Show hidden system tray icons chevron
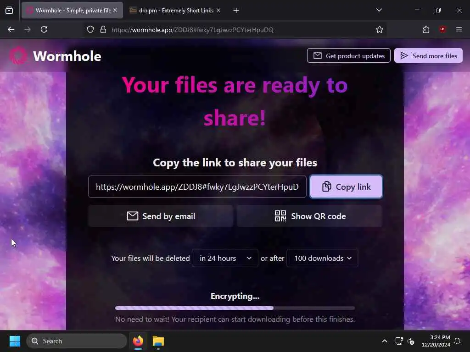This screenshot has width=470, height=352. pyautogui.click(x=385, y=341)
